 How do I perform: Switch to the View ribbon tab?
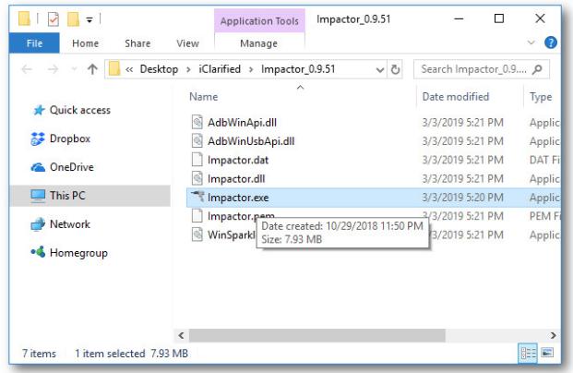click(188, 43)
